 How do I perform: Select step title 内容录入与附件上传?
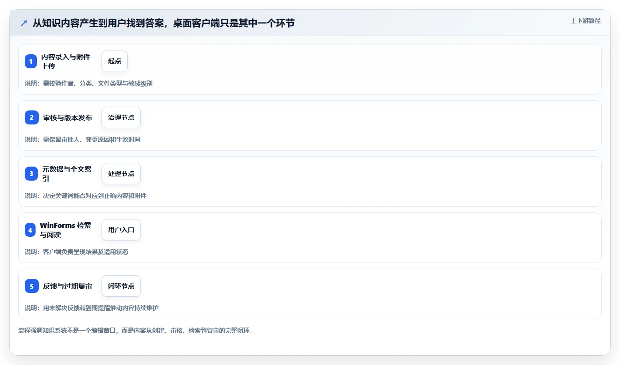pos(66,61)
